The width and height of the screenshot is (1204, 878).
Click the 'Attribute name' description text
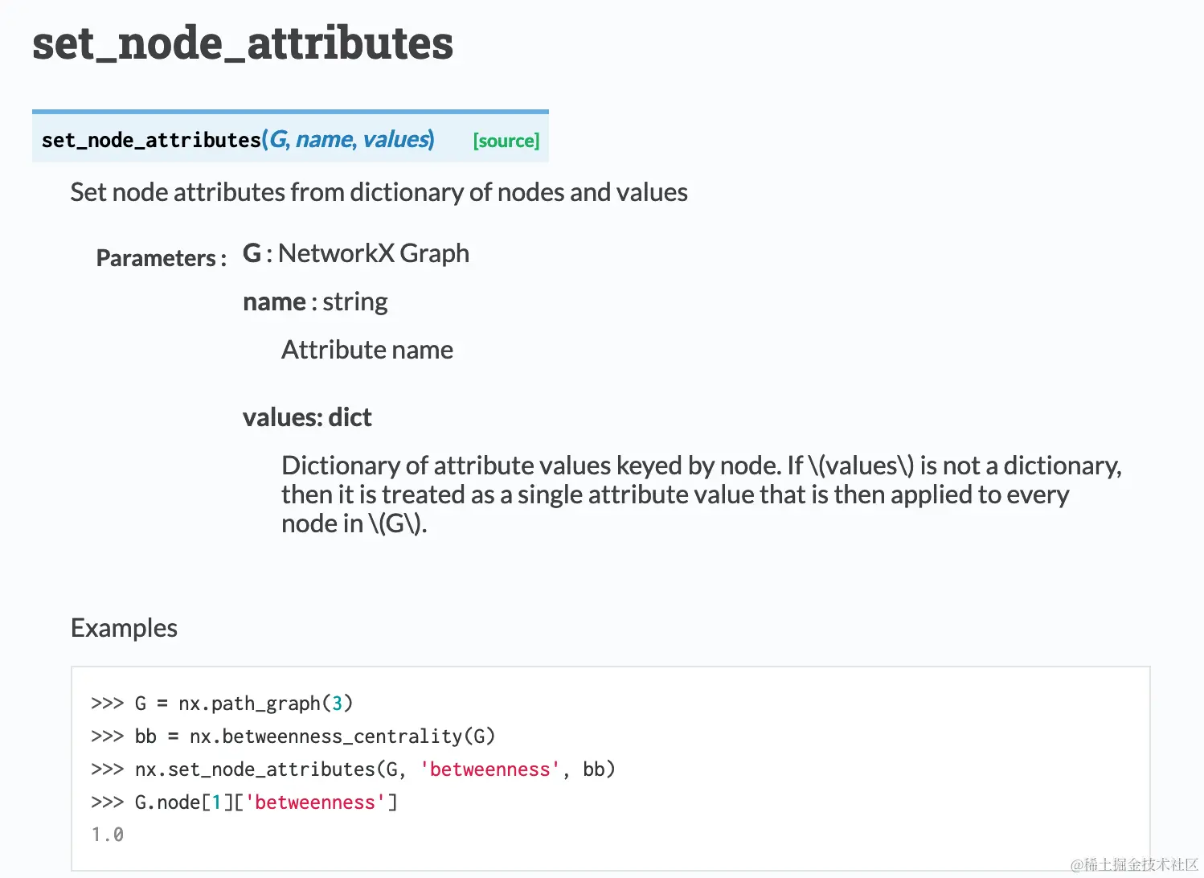[x=367, y=351]
